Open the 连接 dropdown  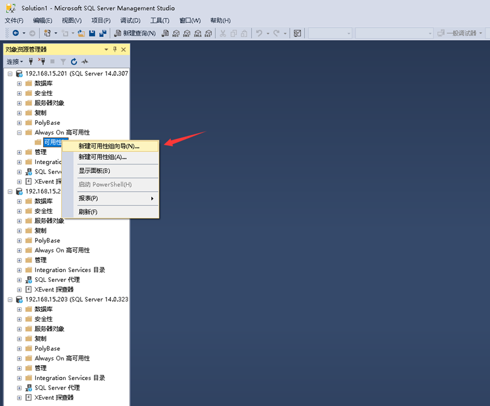coord(15,62)
